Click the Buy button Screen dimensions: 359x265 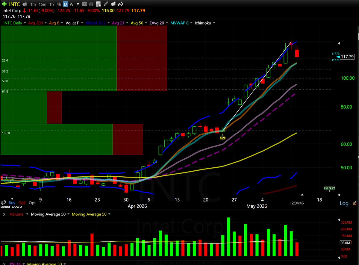coord(12,203)
